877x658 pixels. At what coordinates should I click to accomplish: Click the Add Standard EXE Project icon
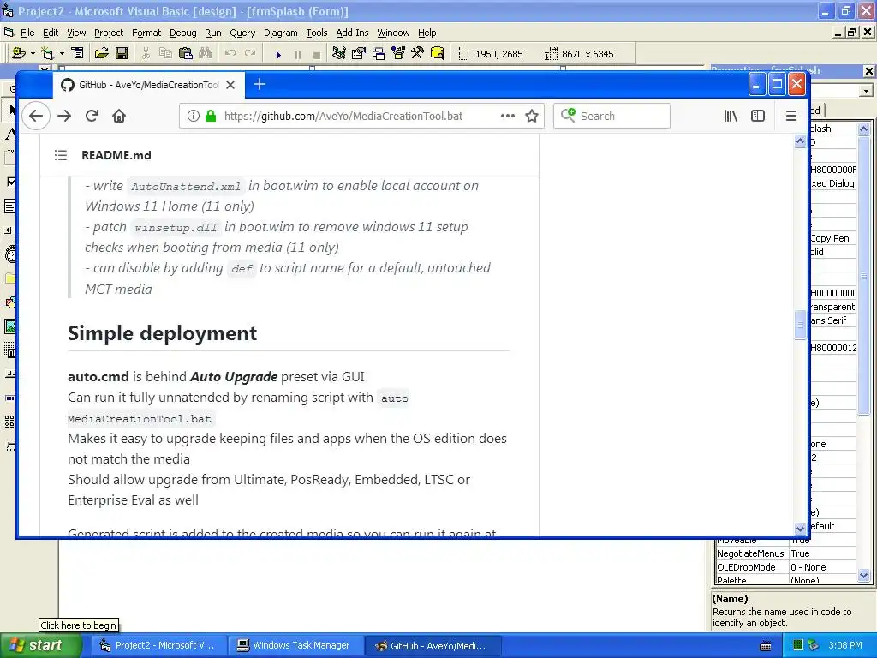pos(19,53)
